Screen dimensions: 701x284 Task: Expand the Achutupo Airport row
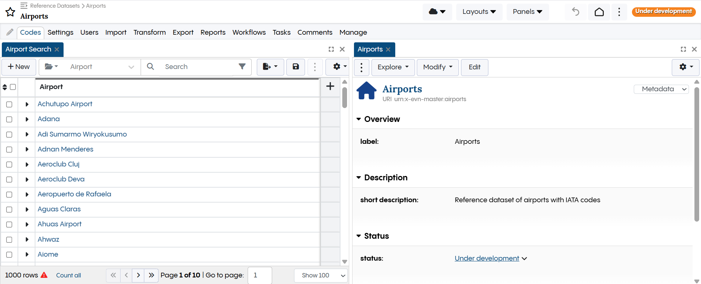coord(27,104)
